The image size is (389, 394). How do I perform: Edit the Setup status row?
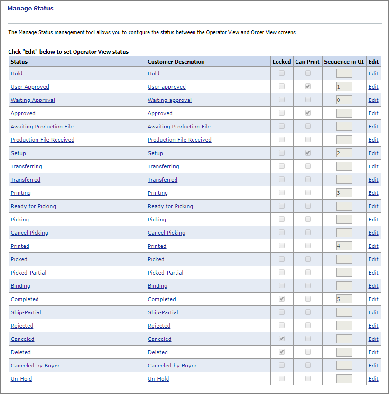373,153
